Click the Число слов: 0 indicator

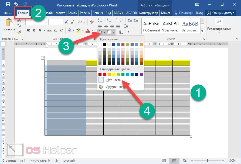click(x=40, y=161)
